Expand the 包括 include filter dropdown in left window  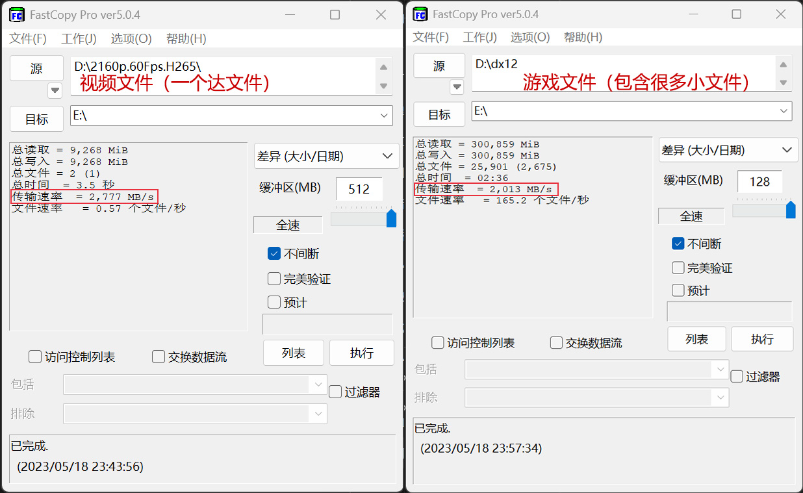coord(318,385)
